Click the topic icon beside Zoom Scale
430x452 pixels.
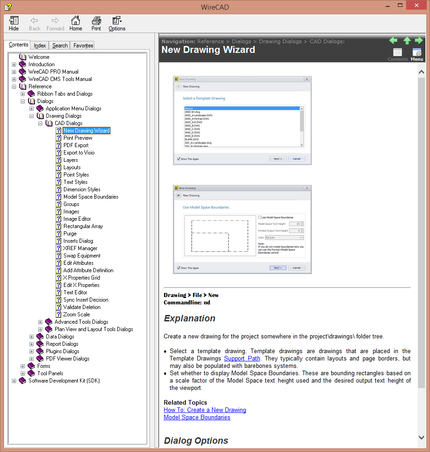[x=58, y=315]
